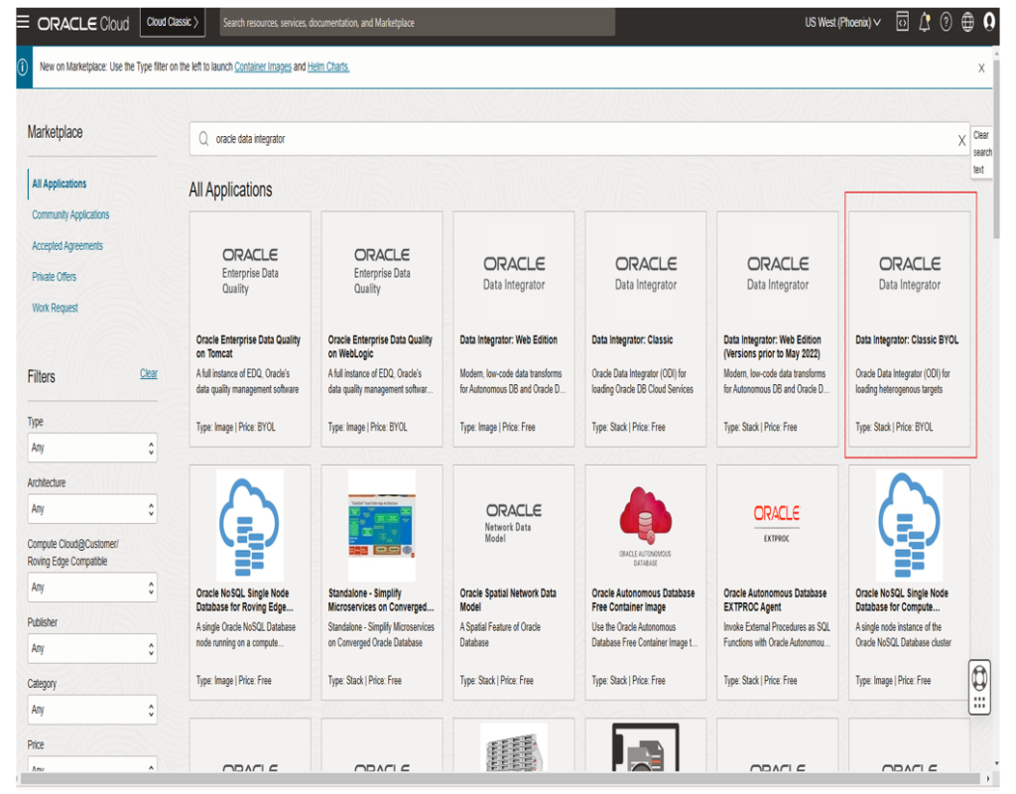
Task: Open the US West (Phoenix) region selector
Action: 842,23
